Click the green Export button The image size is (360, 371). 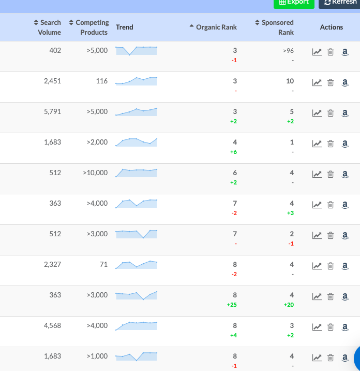coord(294,3)
